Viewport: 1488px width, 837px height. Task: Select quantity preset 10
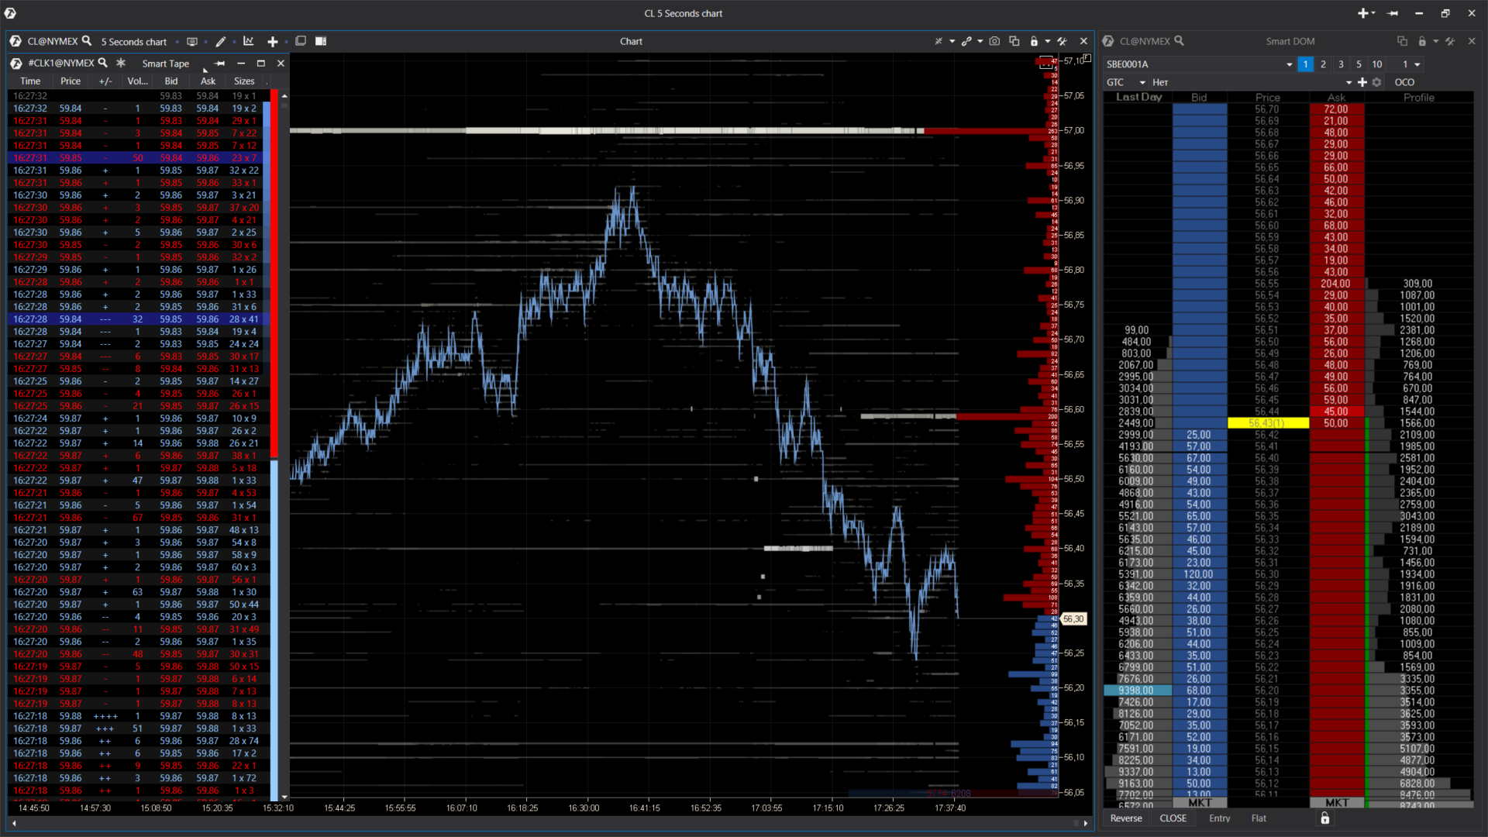point(1377,64)
